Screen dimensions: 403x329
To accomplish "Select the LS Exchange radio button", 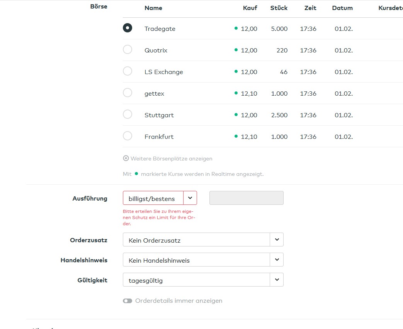I will (127, 71).
